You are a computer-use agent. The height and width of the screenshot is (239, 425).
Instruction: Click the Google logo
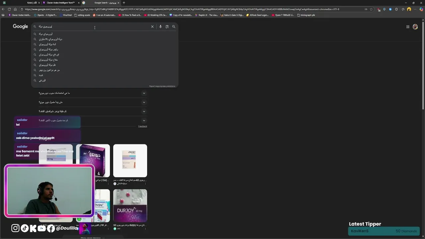pyautogui.click(x=20, y=27)
